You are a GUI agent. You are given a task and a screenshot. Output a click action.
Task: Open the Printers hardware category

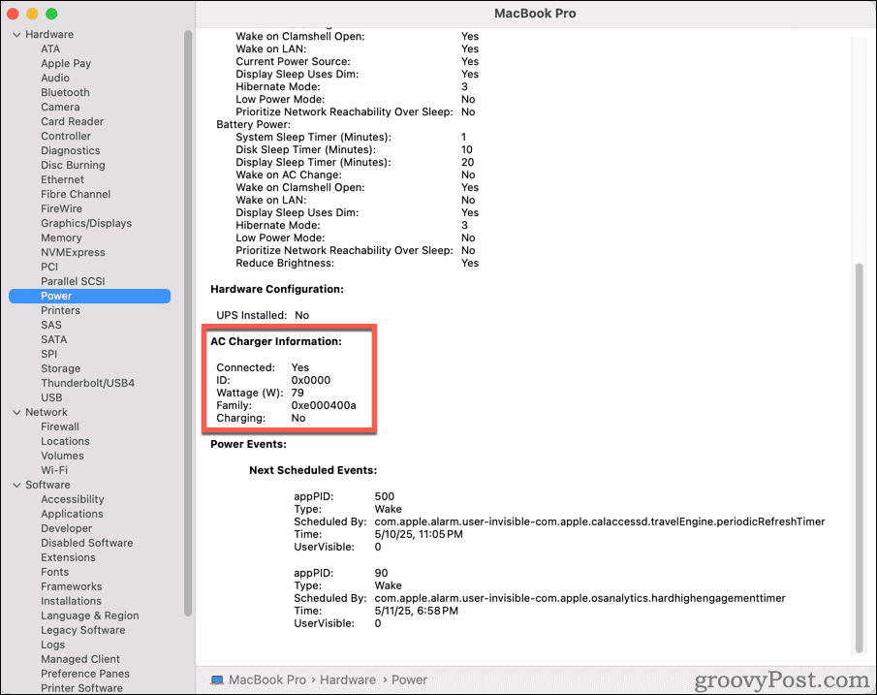(x=60, y=310)
